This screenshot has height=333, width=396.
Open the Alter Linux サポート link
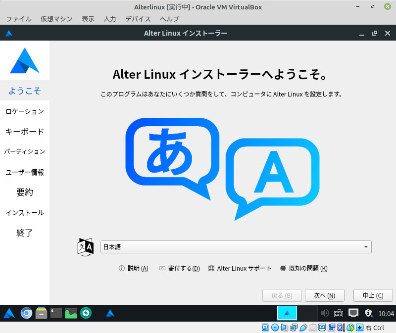point(240,268)
